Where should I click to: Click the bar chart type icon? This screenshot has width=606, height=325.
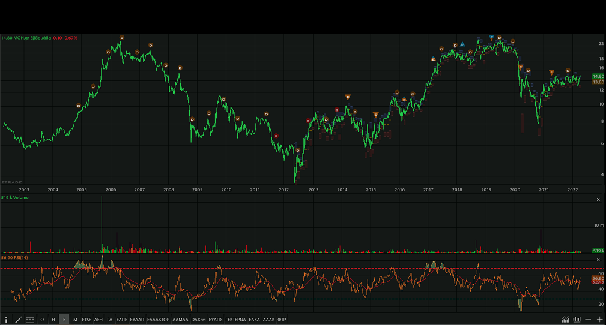(x=577, y=320)
